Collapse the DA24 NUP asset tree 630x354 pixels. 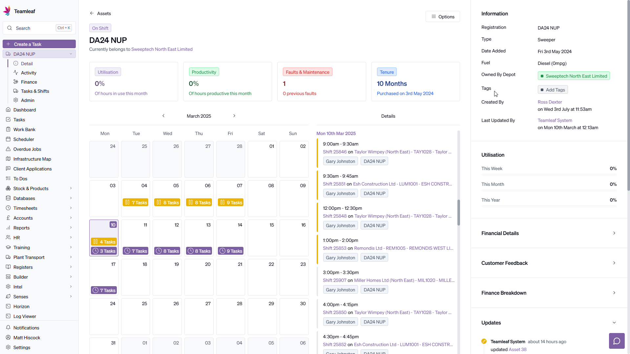[71, 54]
